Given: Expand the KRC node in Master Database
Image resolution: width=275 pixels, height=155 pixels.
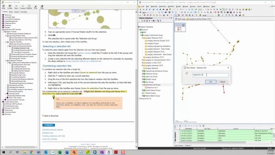Looking at the screenshot, I should 141,32.
